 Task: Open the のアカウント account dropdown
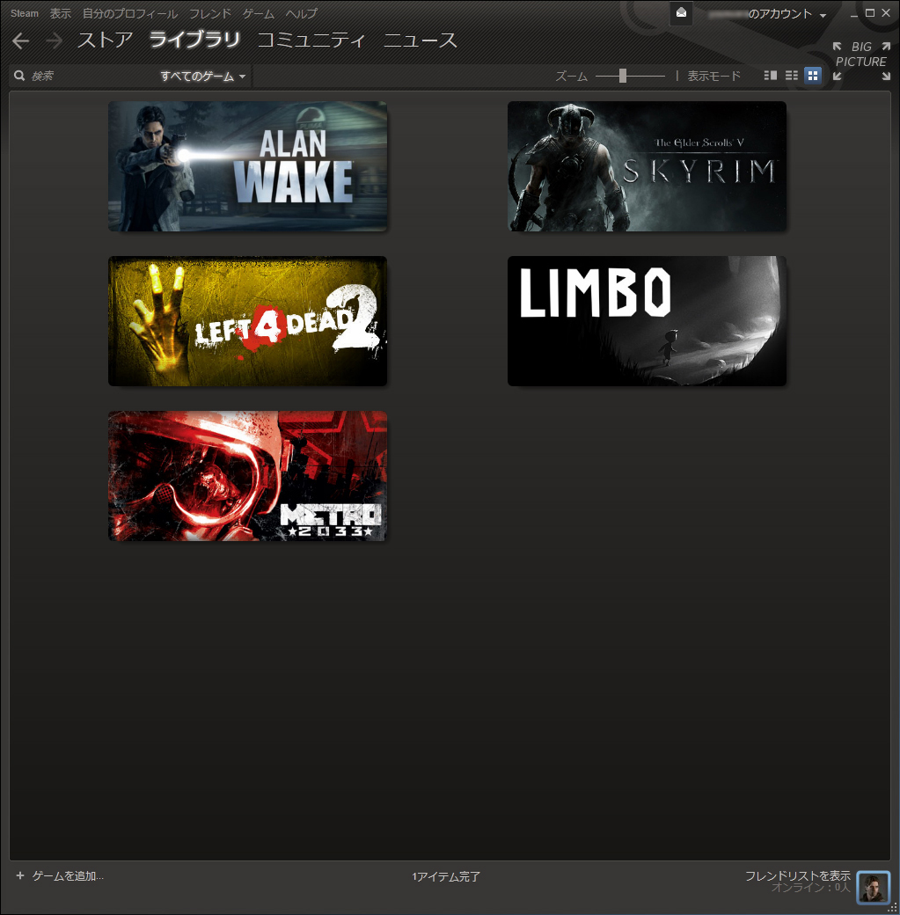pyautogui.click(x=767, y=14)
